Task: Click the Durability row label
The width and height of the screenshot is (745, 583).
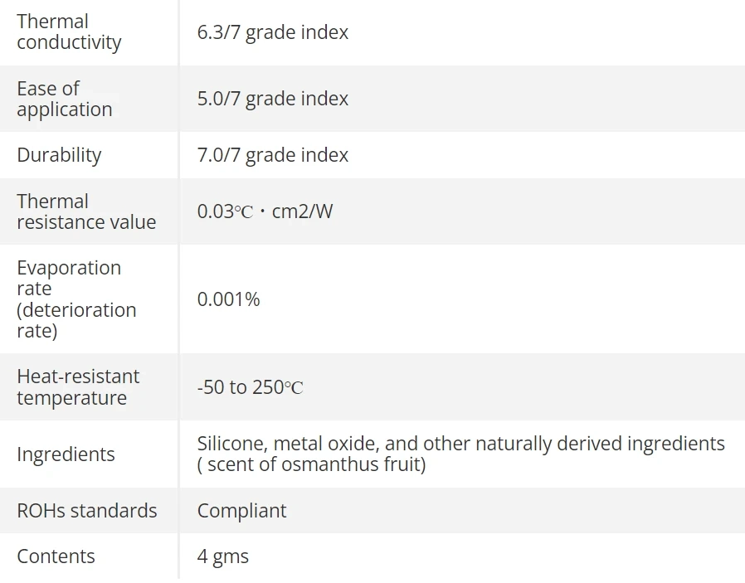Action: click(59, 155)
